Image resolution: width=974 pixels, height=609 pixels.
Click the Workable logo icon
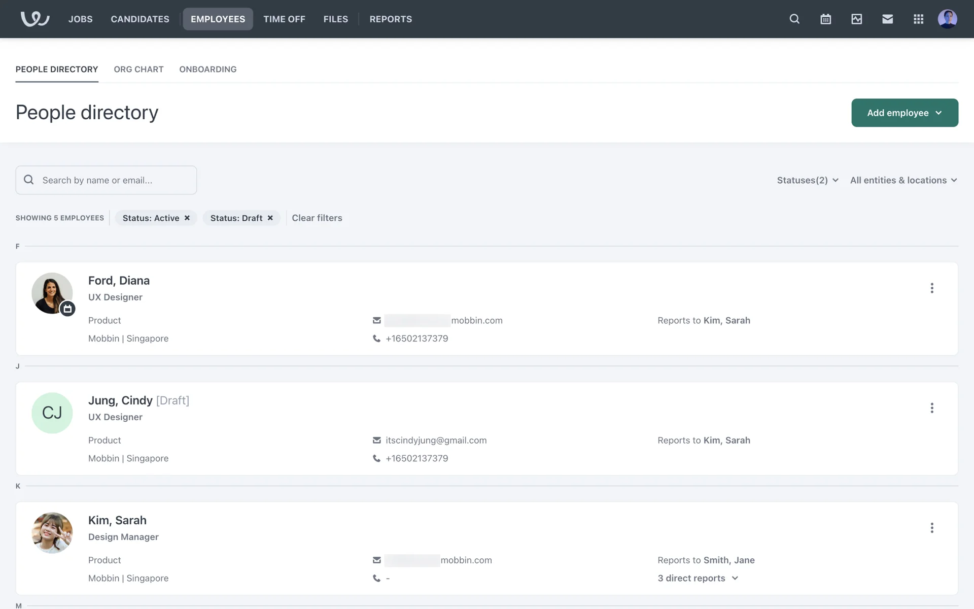34,19
